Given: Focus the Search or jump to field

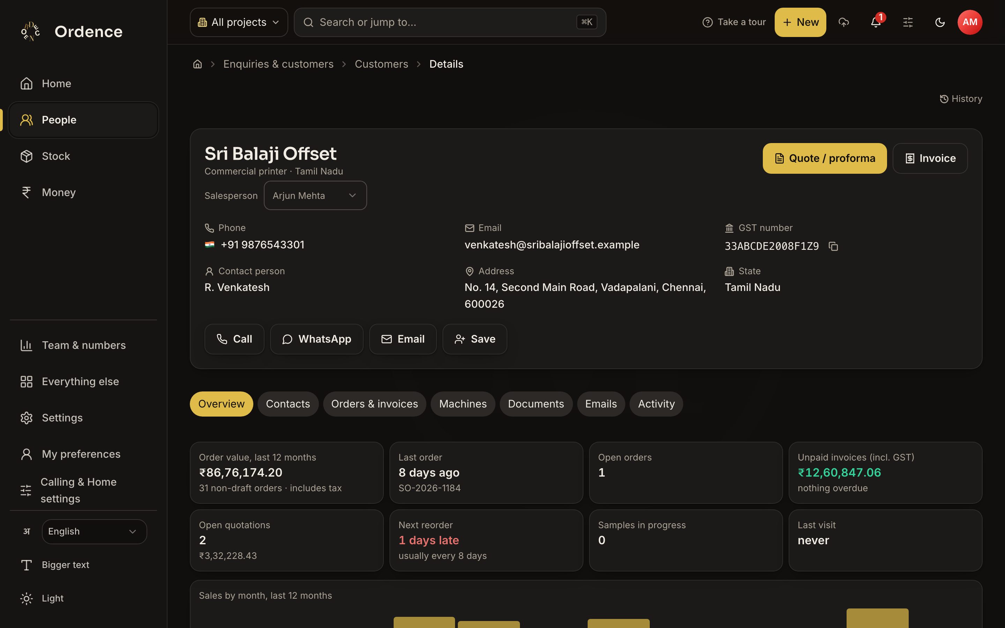Looking at the screenshot, I should (x=450, y=22).
